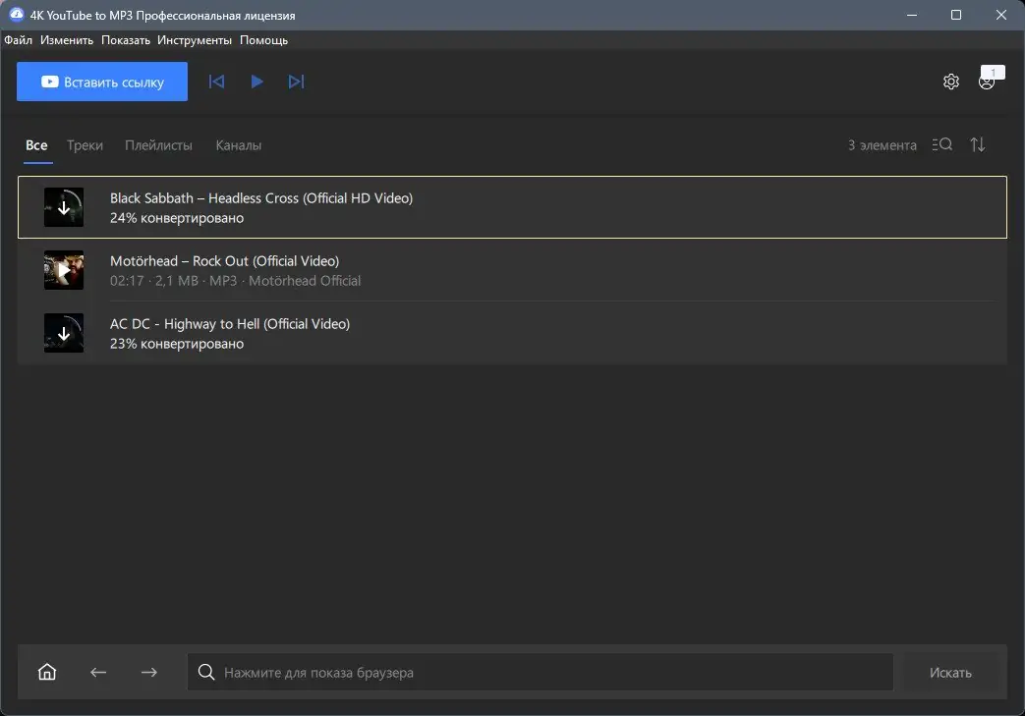Go to browser home icon
The width and height of the screenshot is (1025, 716).
click(x=47, y=672)
